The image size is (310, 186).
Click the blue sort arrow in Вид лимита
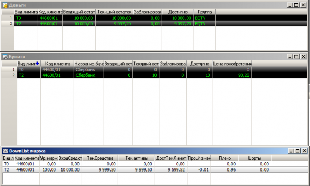click(x=37, y=64)
